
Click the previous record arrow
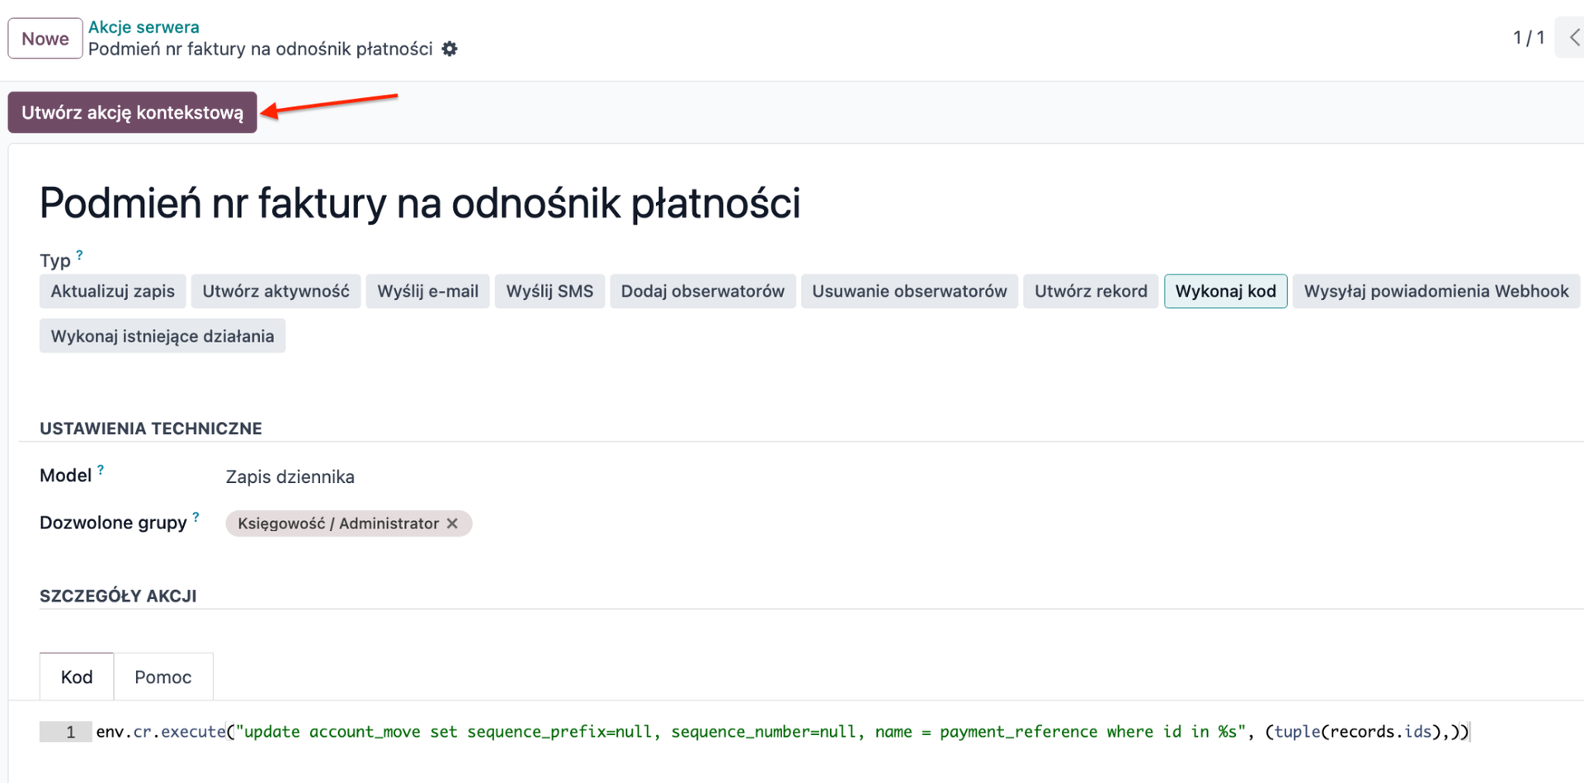pos(1573,38)
